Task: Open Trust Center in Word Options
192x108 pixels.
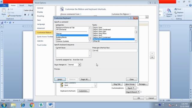Action: click(x=42, y=45)
